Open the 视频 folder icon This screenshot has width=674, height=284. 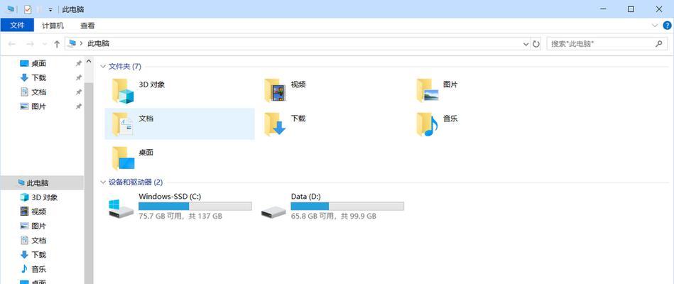(275, 90)
